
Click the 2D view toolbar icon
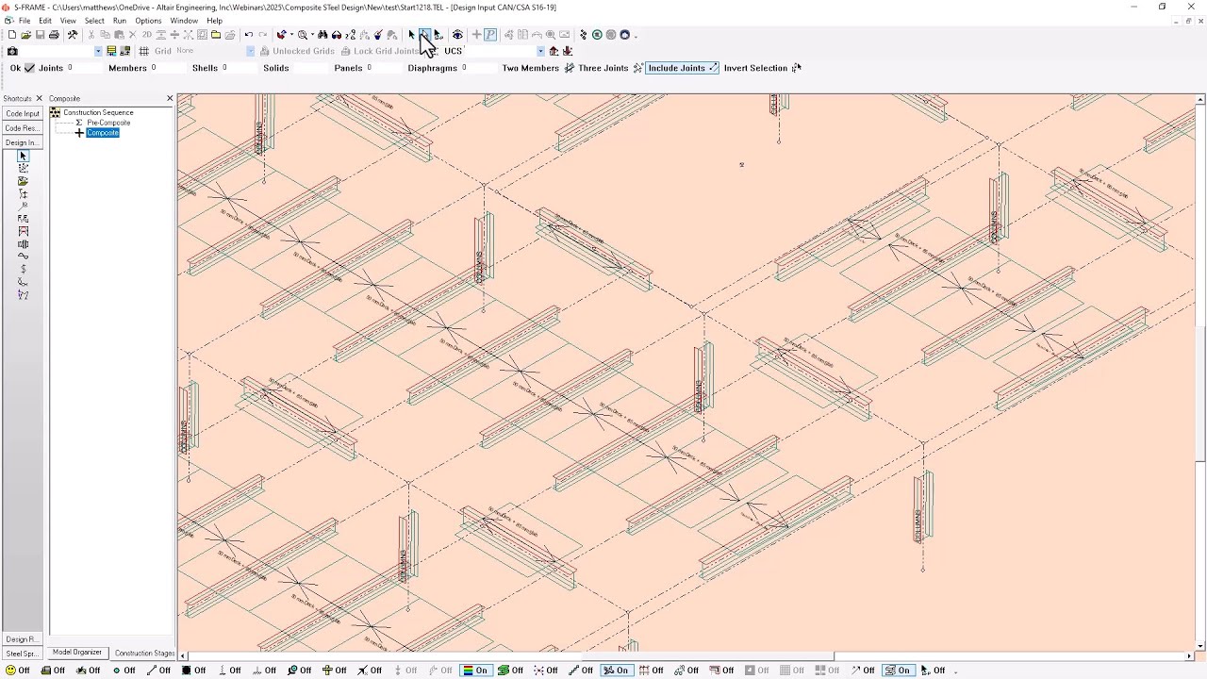[147, 35]
